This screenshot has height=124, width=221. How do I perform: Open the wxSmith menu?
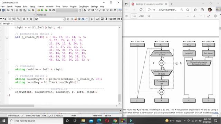click(50, 7)
